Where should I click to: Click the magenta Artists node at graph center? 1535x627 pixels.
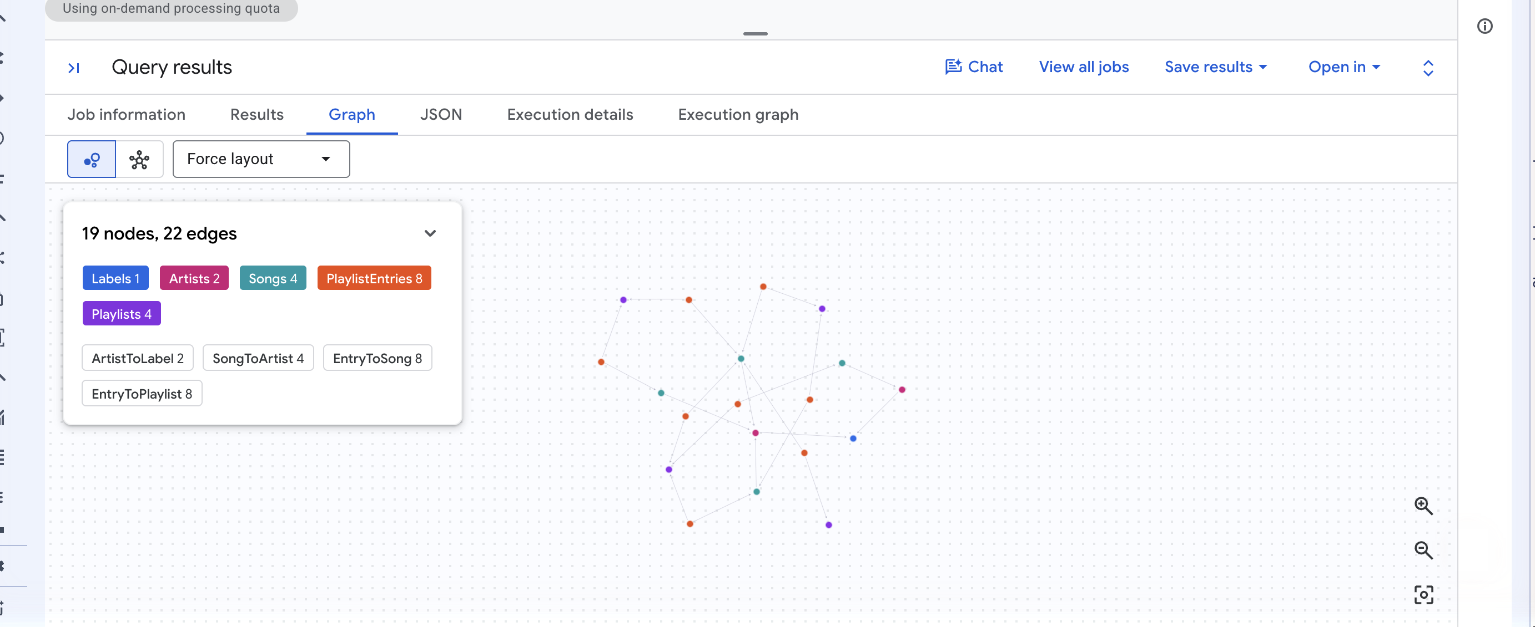click(x=755, y=433)
